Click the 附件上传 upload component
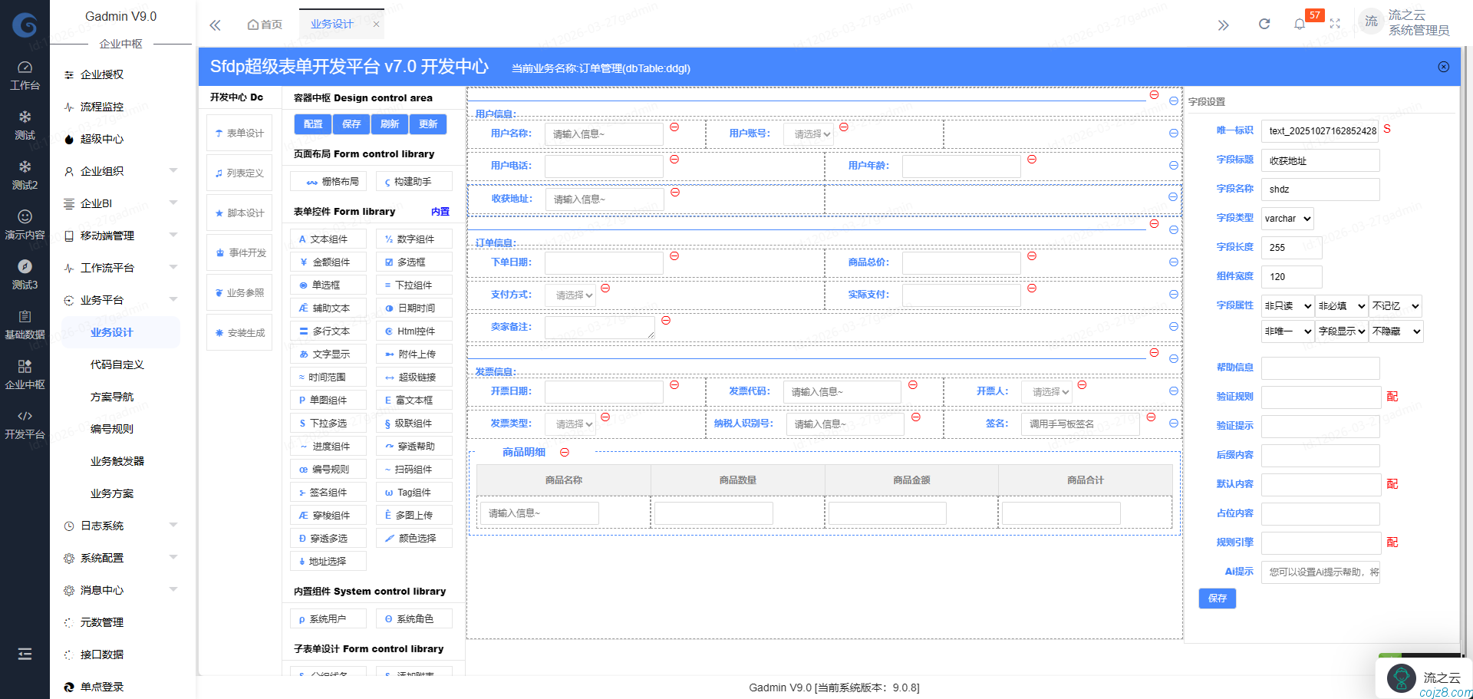 (414, 354)
